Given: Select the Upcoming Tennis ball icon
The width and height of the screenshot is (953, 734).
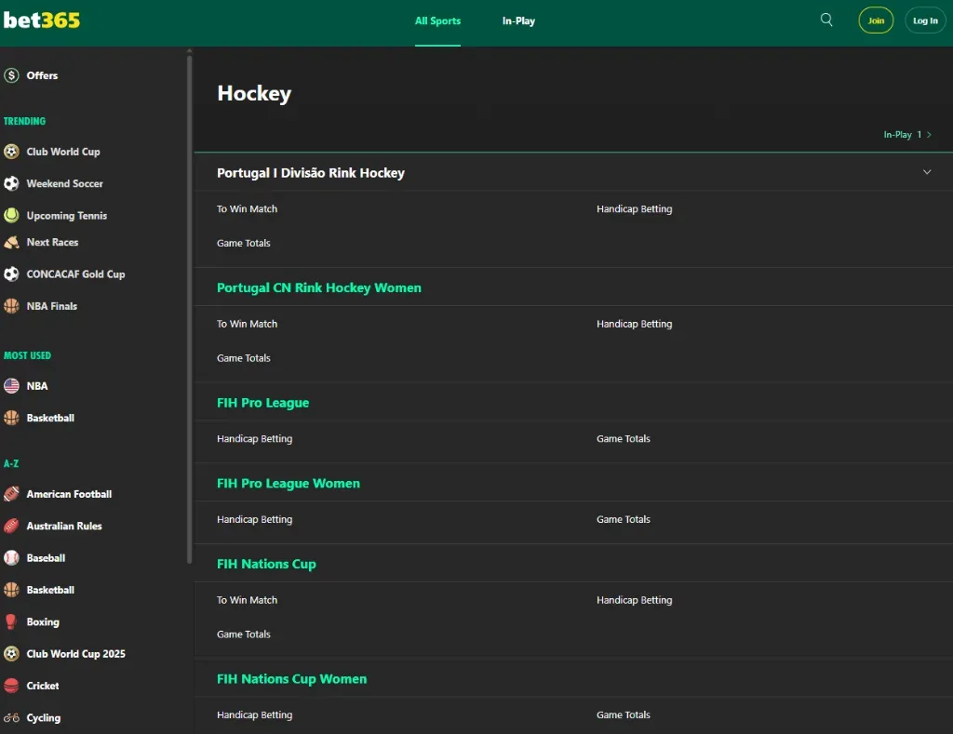Looking at the screenshot, I should tap(11, 216).
